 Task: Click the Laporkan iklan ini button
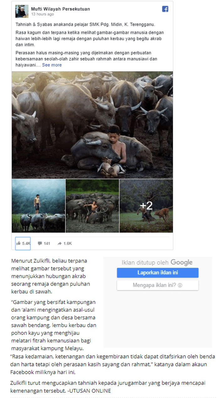coord(158,273)
